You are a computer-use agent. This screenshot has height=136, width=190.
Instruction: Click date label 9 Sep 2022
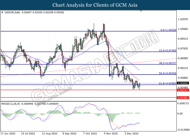[69, 134]
